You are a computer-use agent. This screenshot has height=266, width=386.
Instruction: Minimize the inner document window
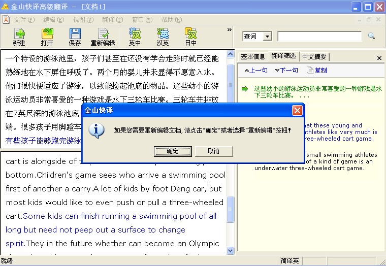(360, 19)
